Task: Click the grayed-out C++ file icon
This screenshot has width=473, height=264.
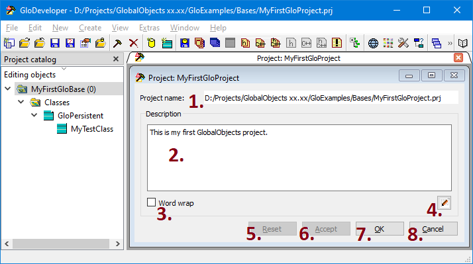Action: point(306,43)
